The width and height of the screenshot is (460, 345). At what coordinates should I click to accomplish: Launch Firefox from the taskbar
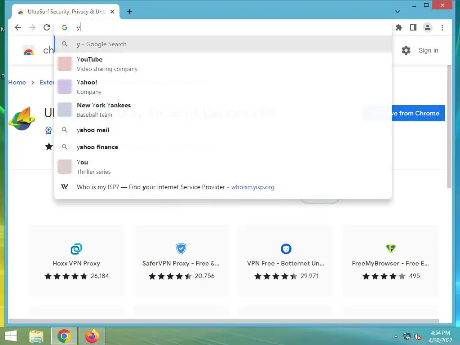pos(92,336)
